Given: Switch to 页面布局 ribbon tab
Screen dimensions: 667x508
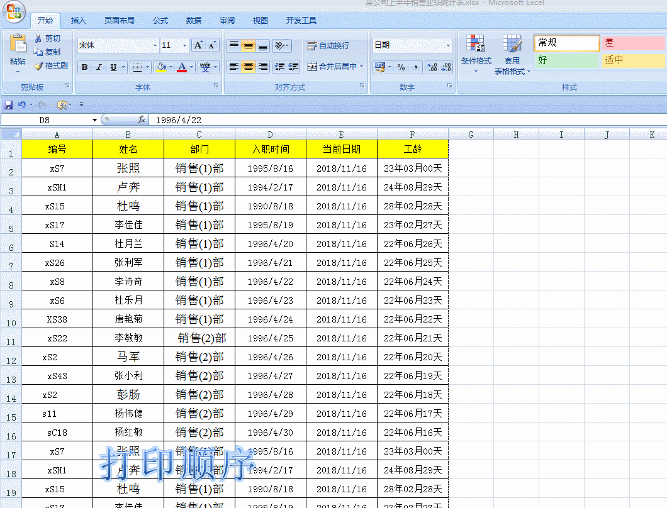Looking at the screenshot, I should click(x=120, y=20).
